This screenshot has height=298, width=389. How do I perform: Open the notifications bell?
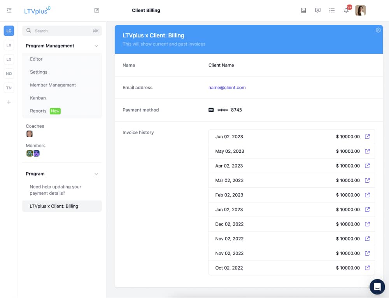(x=346, y=11)
